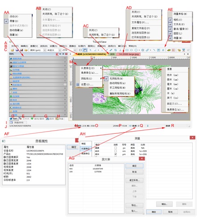This screenshot has width=199, height=219.
Task: Select the rectangle selection tool in the toolbar
Action: click(80, 50)
